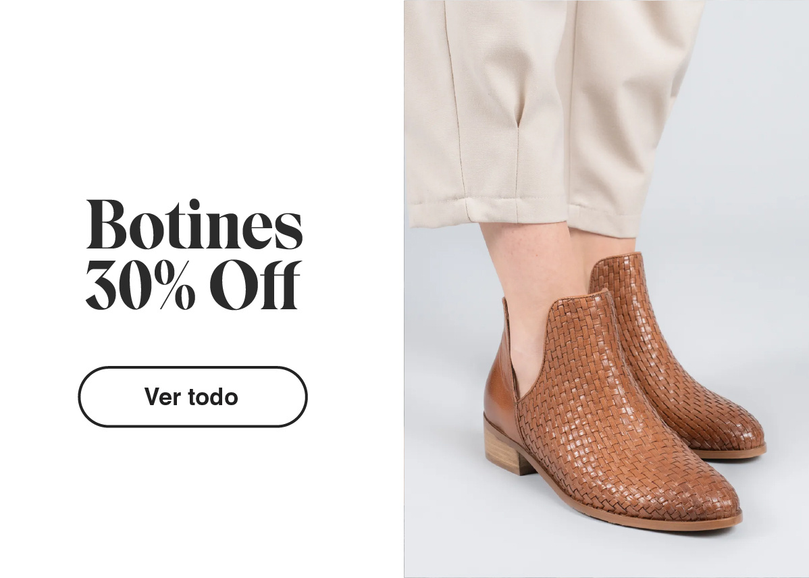Click the "30%" discount figure
This screenshot has width=809, height=578.
pyautogui.click(x=140, y=285)
